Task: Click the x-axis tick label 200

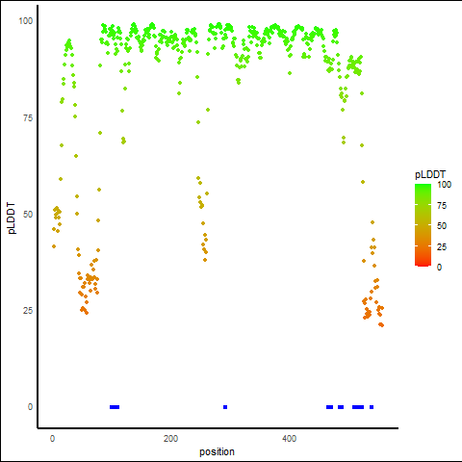Action: [x=170, y=438]
